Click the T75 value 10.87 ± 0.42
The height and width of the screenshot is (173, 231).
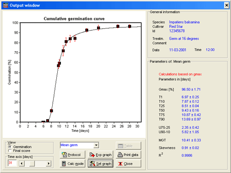click(x=191, y=115)
